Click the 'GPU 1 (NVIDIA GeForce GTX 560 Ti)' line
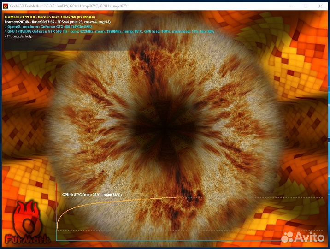Screen dimensions: 330x249 click(x=109, y=31)
